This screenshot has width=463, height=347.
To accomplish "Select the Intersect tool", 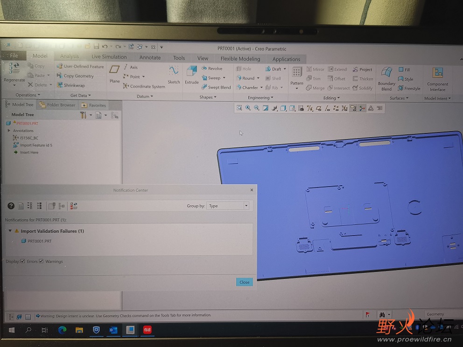I will [338, 88].
